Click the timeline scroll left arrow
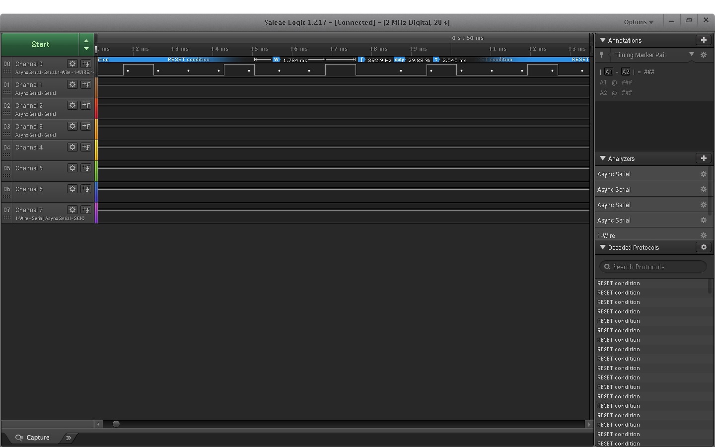The image size is (715, 447). (x=98, y=424)
